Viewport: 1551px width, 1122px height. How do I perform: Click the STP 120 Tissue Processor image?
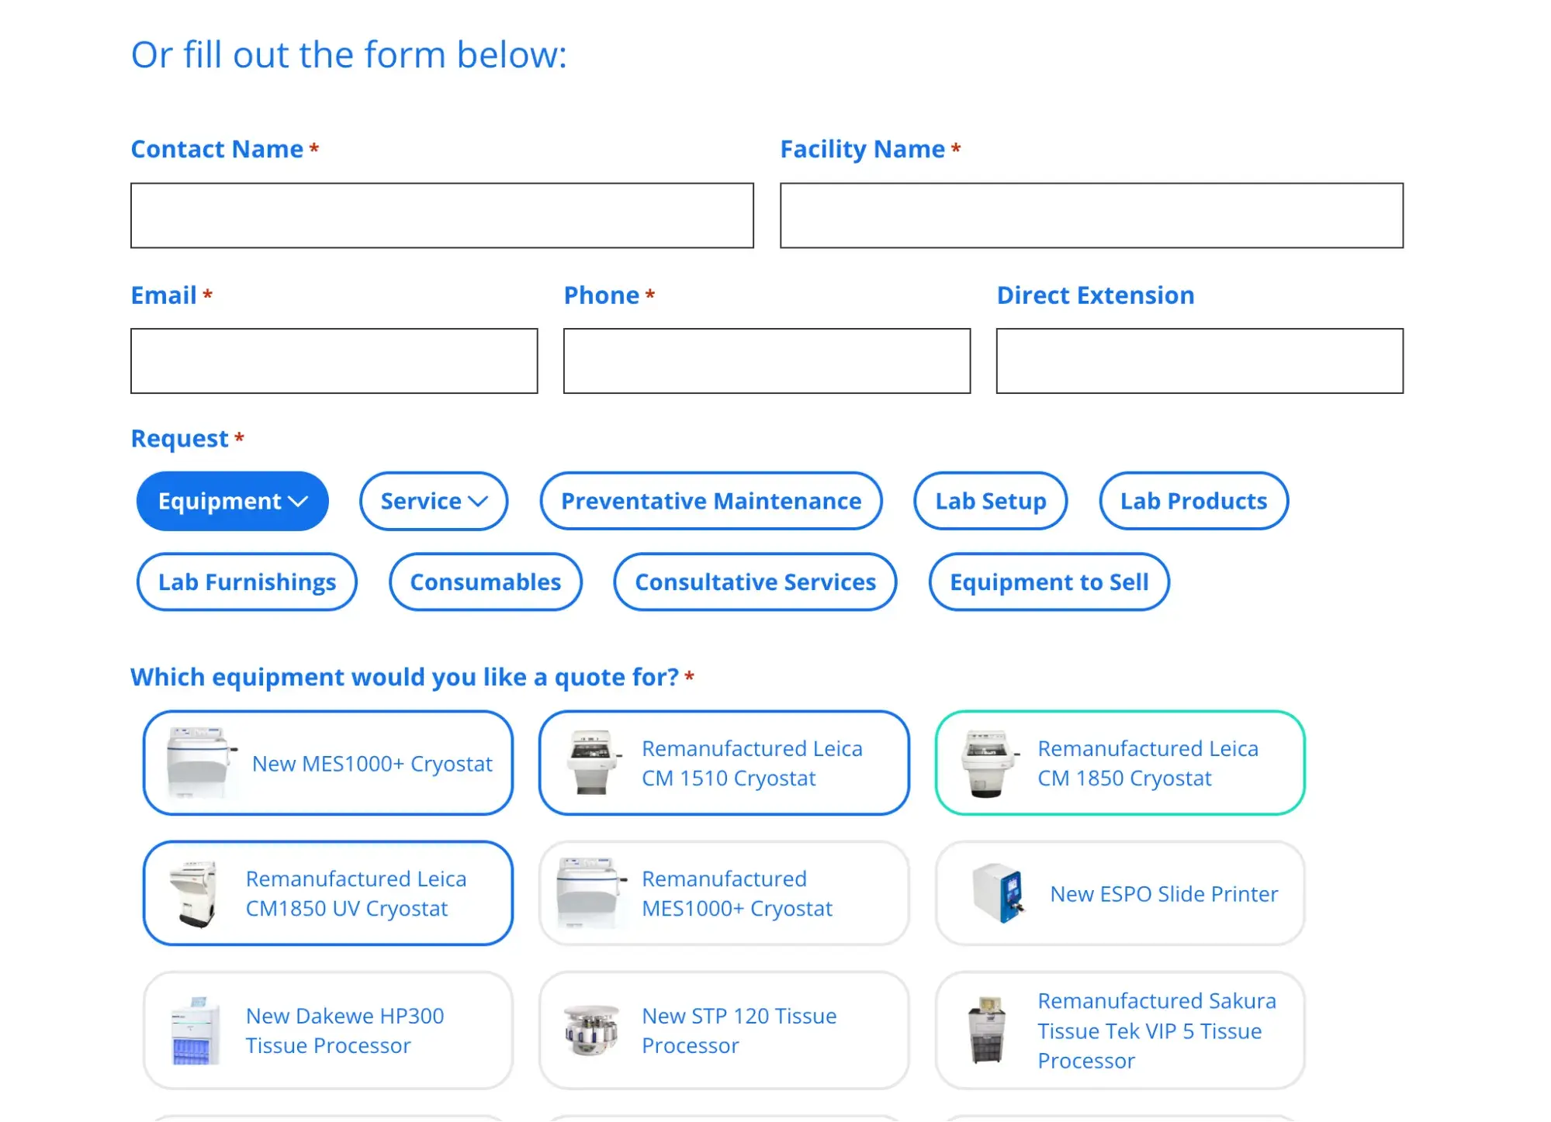591,1031
